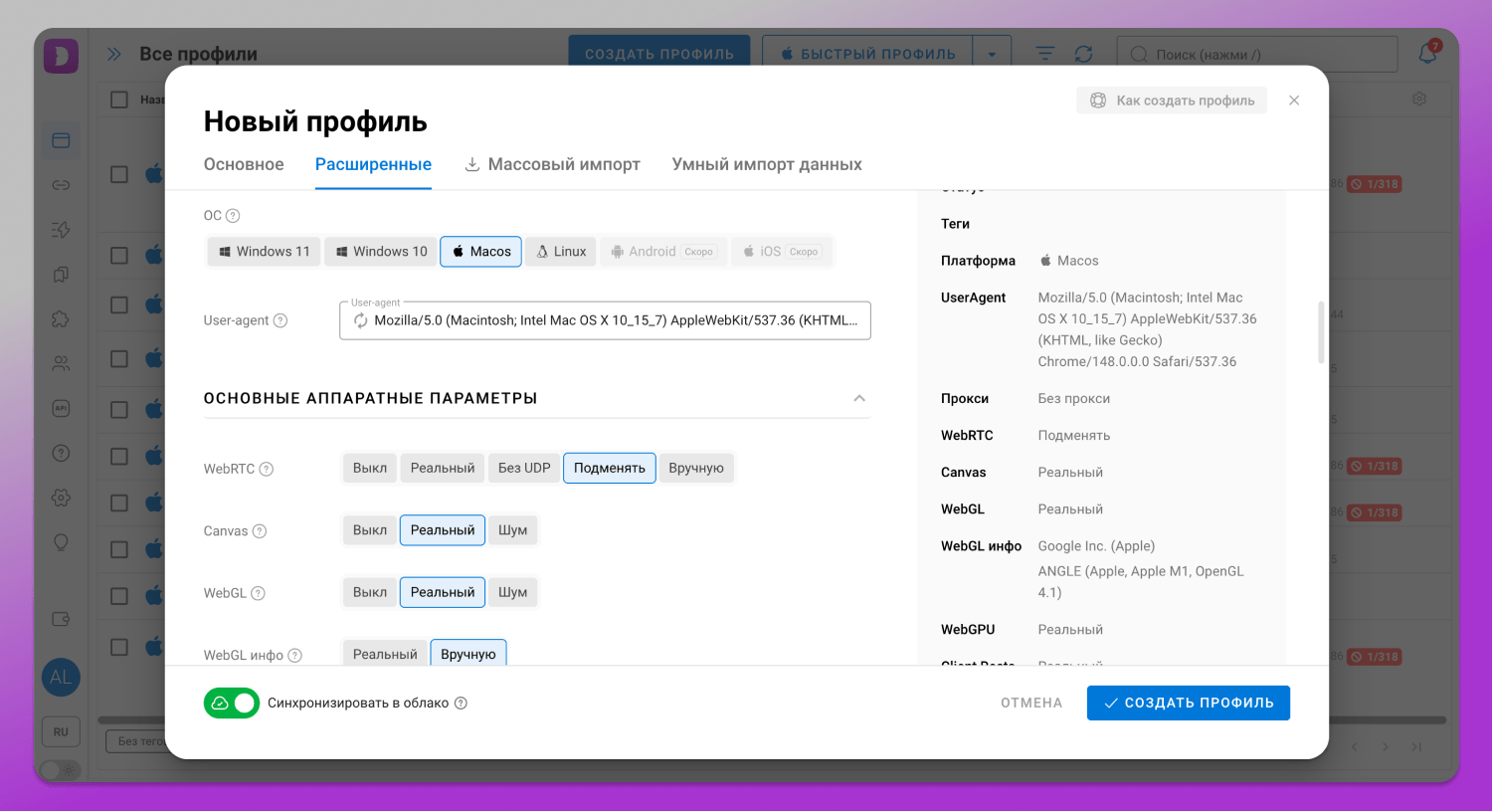Open the notifications bell

(1427, 54)
